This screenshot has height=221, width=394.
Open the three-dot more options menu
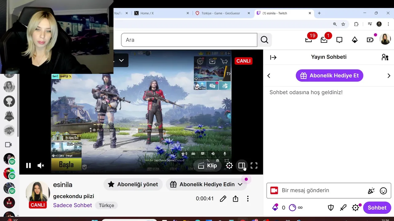tap(248, 199)
